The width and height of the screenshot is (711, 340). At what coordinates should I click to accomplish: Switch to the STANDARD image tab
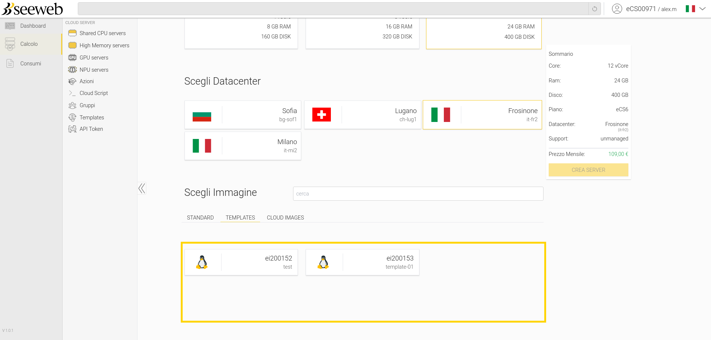[x=200, y=218]
